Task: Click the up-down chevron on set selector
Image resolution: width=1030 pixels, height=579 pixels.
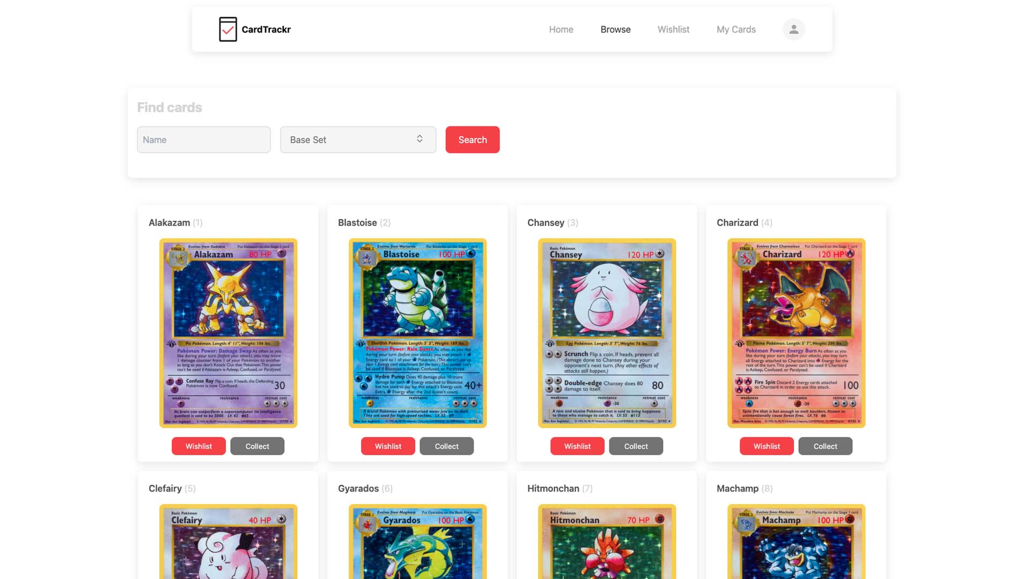Action: [420, 139]
